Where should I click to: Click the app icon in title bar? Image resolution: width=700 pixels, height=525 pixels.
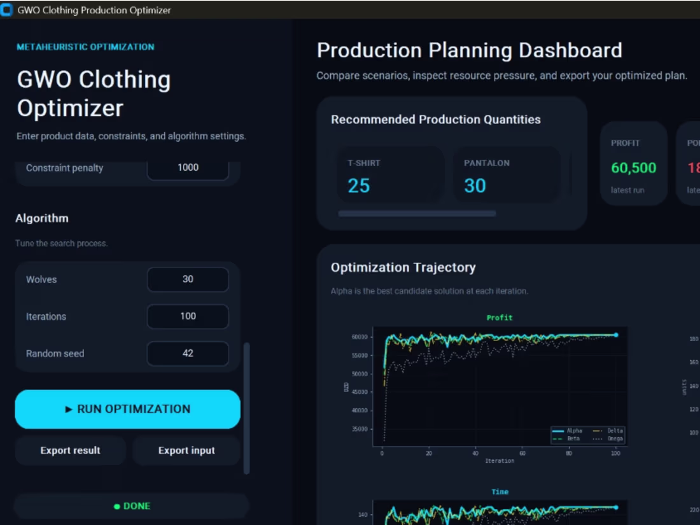pos(6,10)
